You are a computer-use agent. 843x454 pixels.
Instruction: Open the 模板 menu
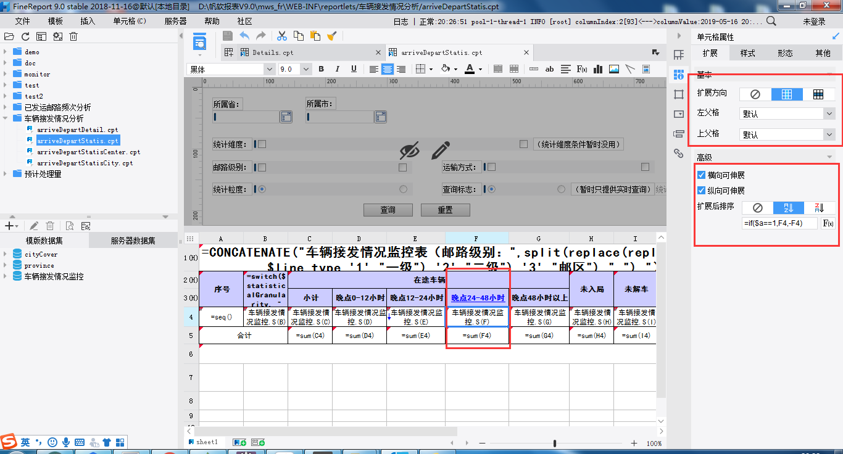click(56, 21)
